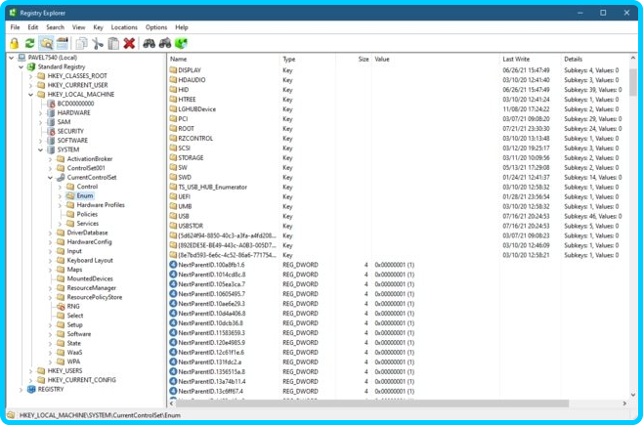The image size is (643, 425).
Task: Toggle the folder-with-magnifier view icon
Action: [46, 43]
